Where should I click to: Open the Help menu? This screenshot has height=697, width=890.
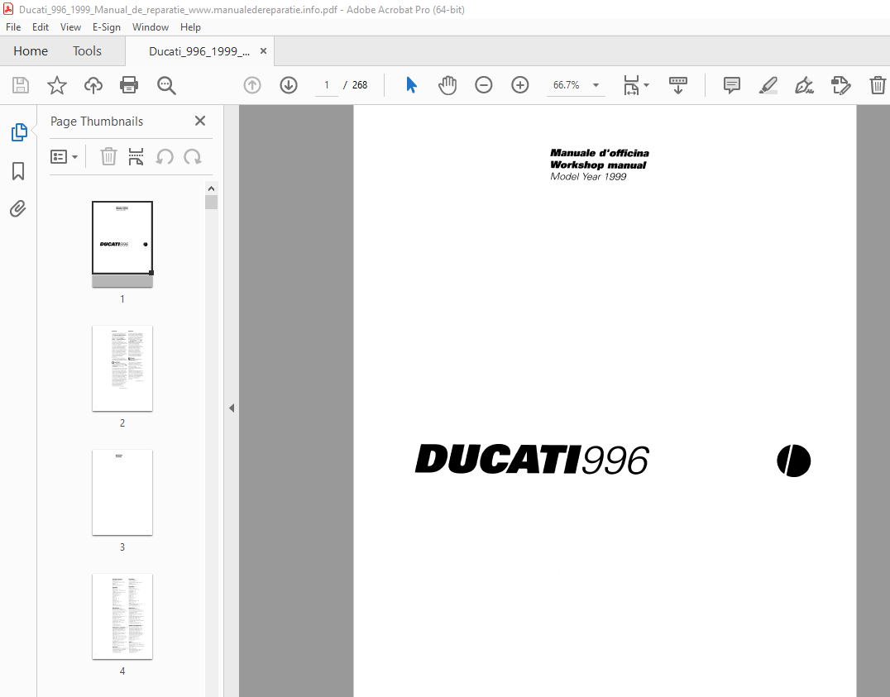(191, 27)
